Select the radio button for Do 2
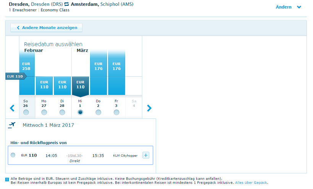This screenshot has width=313, height=189. coord(98,113)
